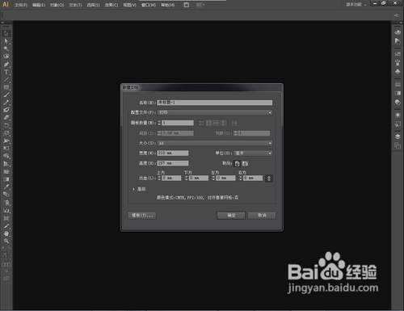
Task: Select the Rectangle tool
Action: point(6,87)
